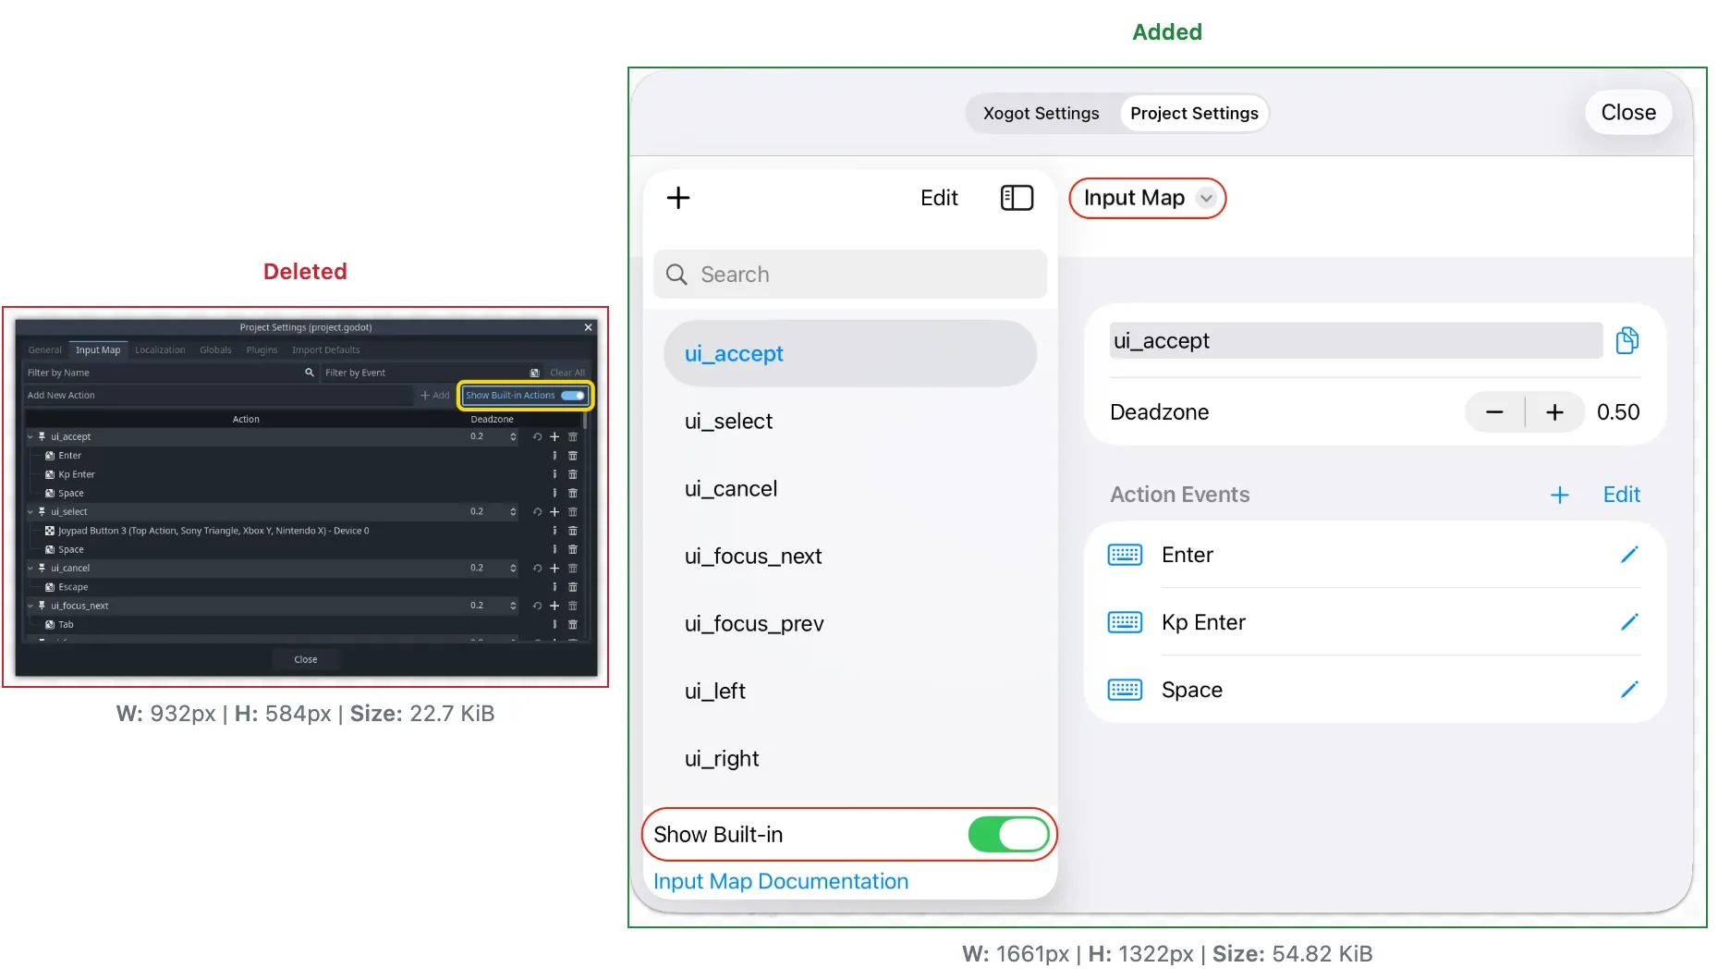Image resolution: width=1730 pixels, height=980 pixels.
Task: Click the search magnifier in Filter by Name
Action: point(310,372)
